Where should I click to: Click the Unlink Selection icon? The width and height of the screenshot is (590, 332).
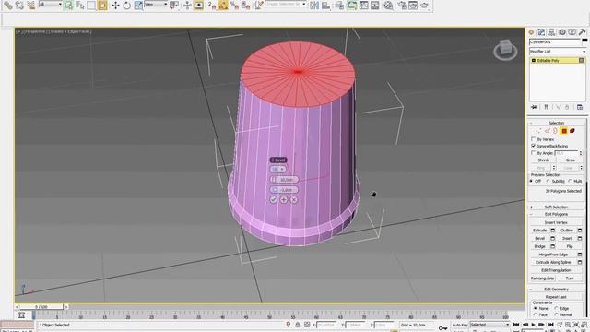tap(19, 6)
